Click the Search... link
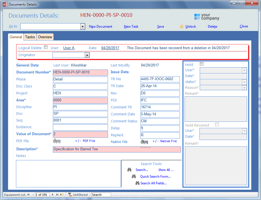Viewport: 261px width, 200px height. point(142,170)
